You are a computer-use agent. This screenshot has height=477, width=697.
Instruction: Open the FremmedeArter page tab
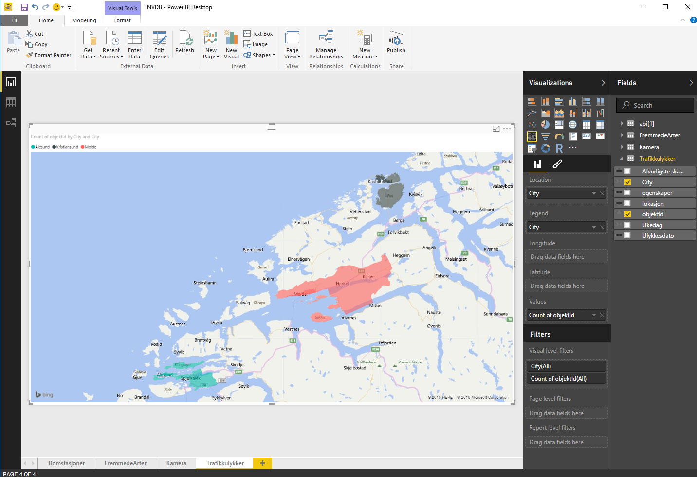pos(126,463)
